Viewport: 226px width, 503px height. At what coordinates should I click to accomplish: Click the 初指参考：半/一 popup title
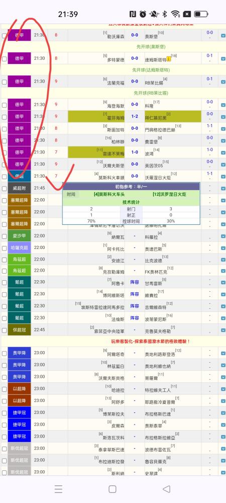(131, 187)
